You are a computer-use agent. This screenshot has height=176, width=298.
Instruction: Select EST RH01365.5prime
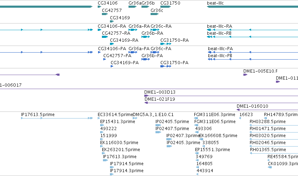(268, 150)
